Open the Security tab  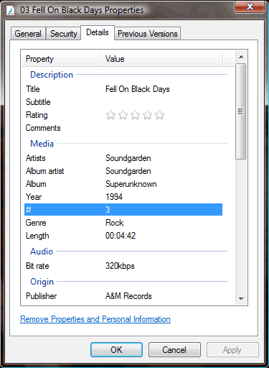click(x=64, y=34)
